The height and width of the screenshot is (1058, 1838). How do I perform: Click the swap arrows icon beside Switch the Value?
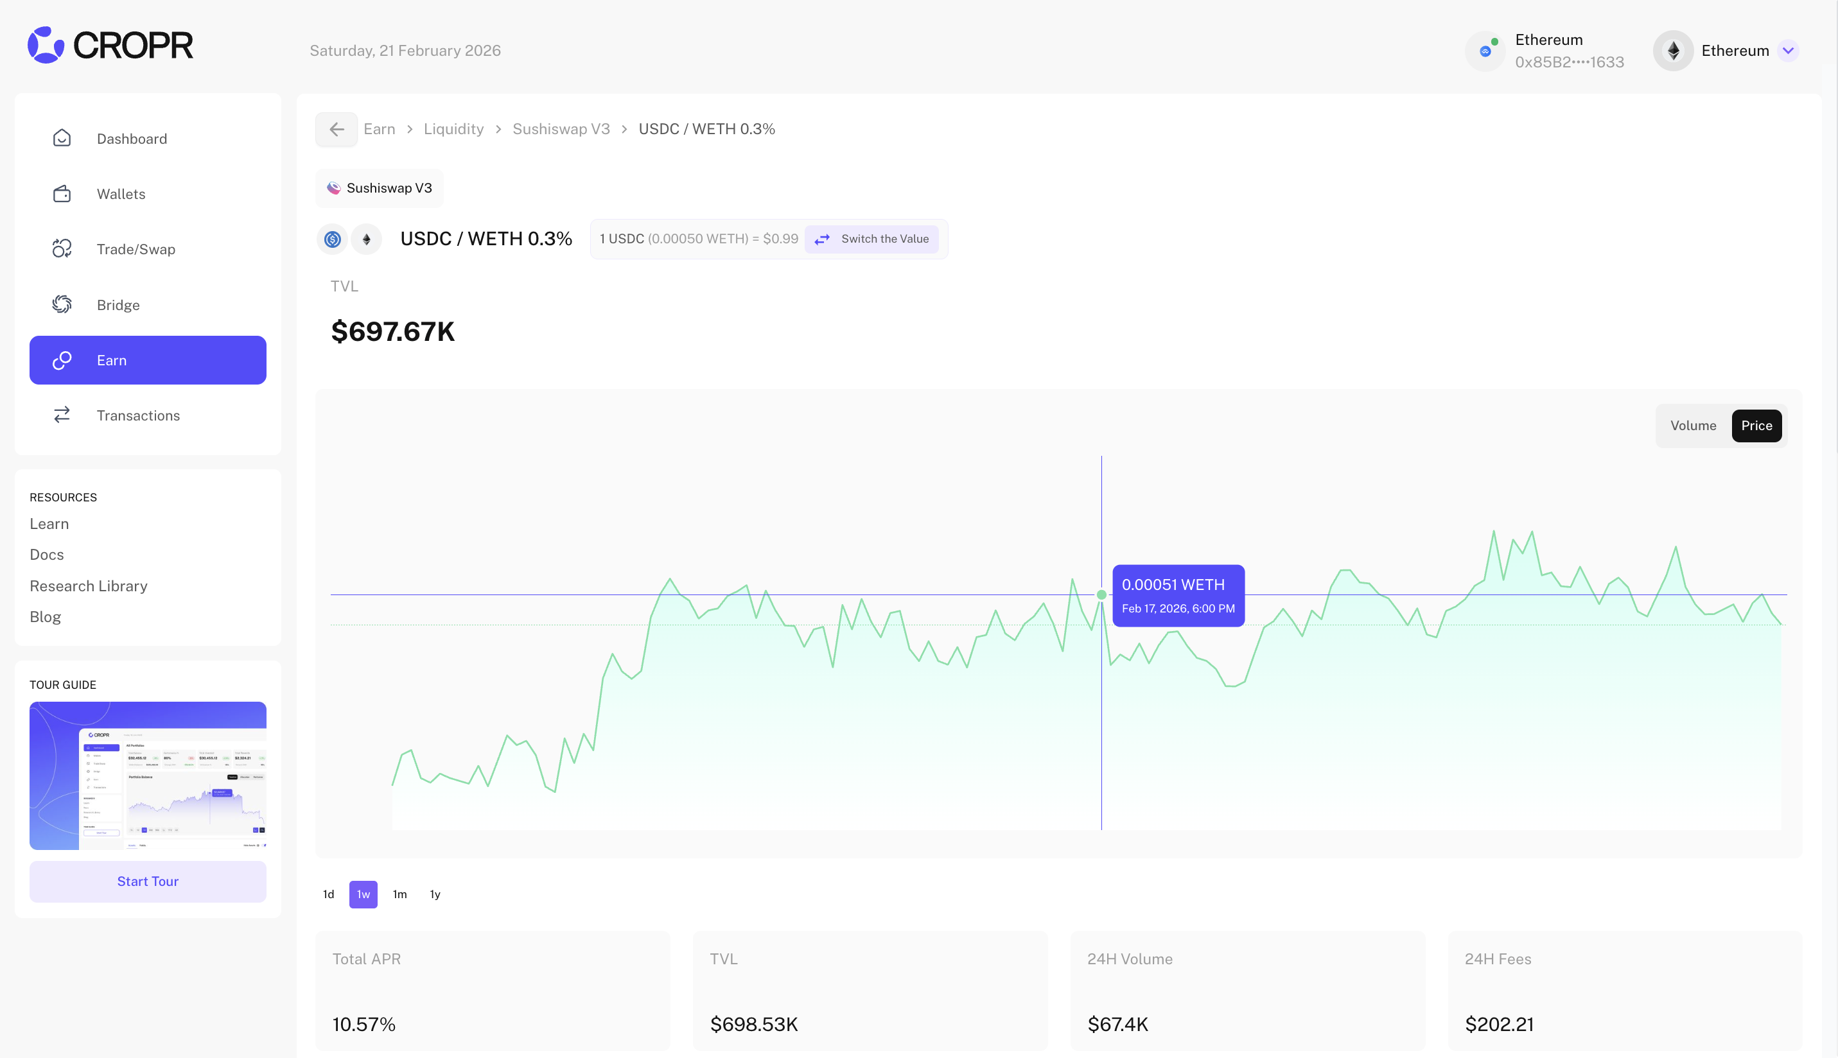pyautogui.click(x=822, y=239)
